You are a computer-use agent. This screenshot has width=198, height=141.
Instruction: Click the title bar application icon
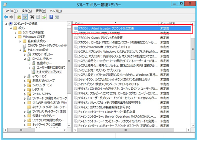pos(5,4)
